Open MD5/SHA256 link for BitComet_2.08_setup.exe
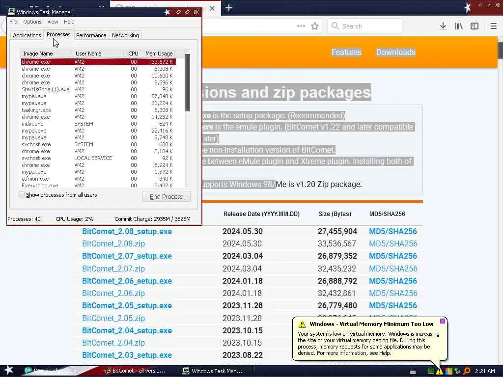Screen dimensions: 503x377 pyautogui.click(x=393, y=232)
